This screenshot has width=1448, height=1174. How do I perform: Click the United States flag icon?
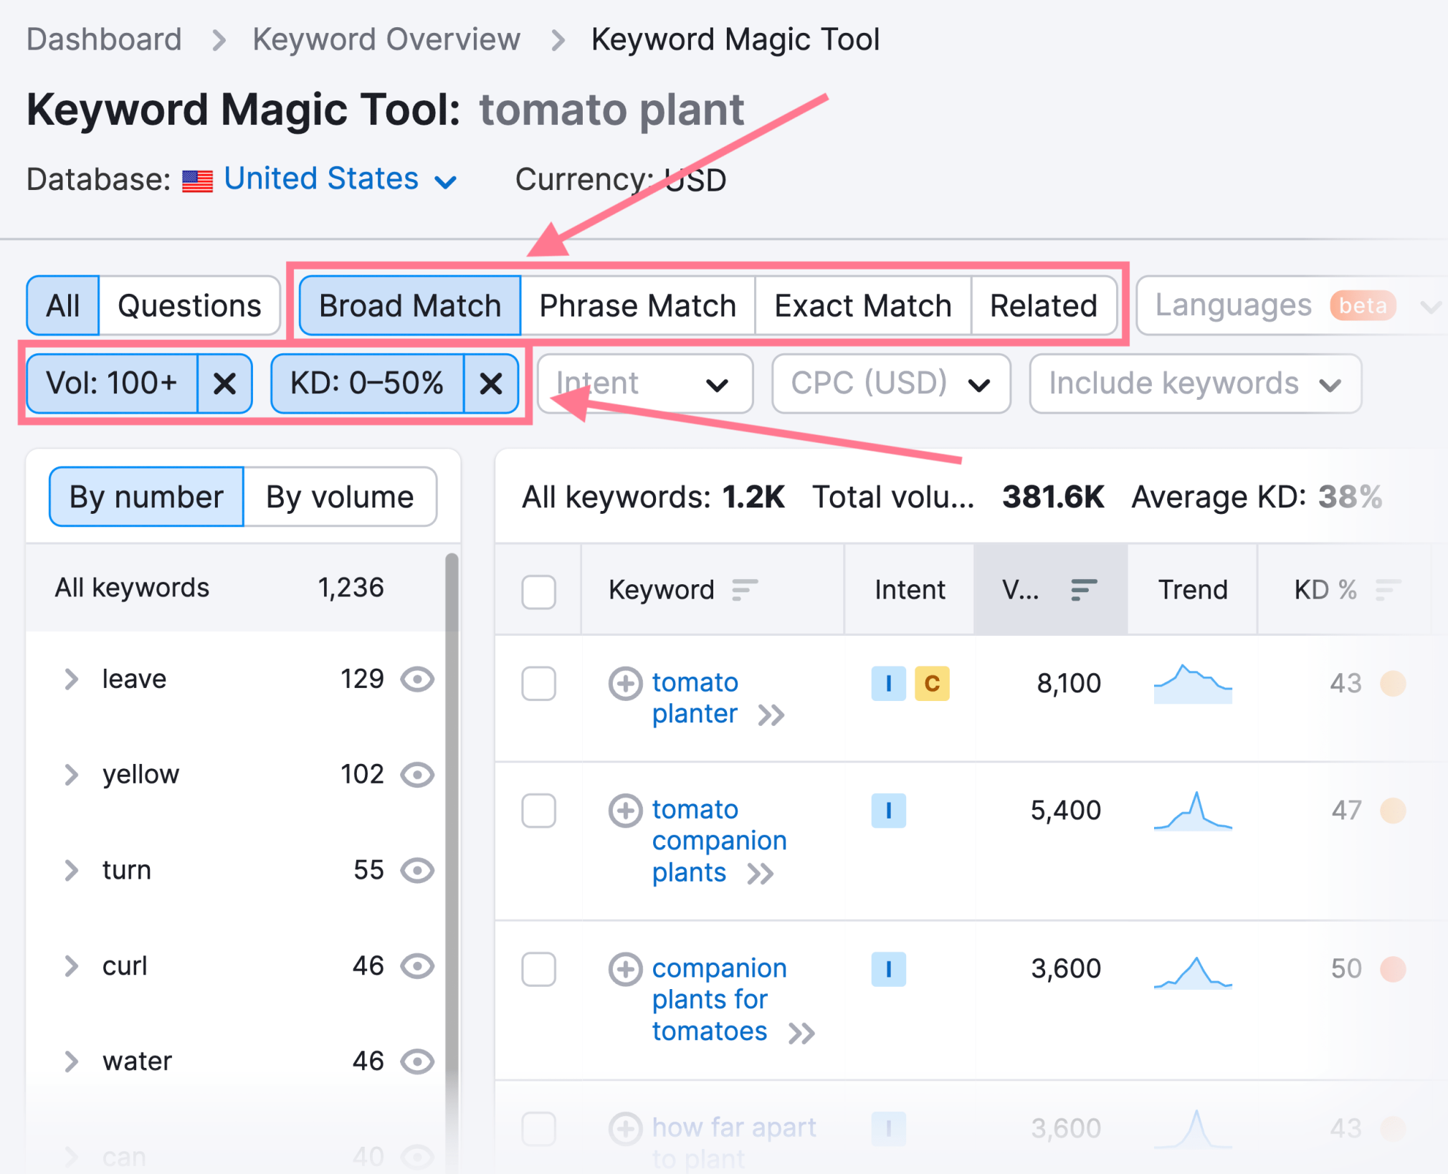coord(197,181)
